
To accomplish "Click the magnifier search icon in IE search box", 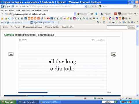I will click(x=135, y=6).
